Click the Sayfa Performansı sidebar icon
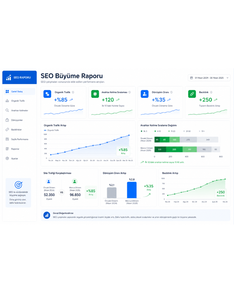Viewport: 234px width, 293px height. (x=7, y=139)
